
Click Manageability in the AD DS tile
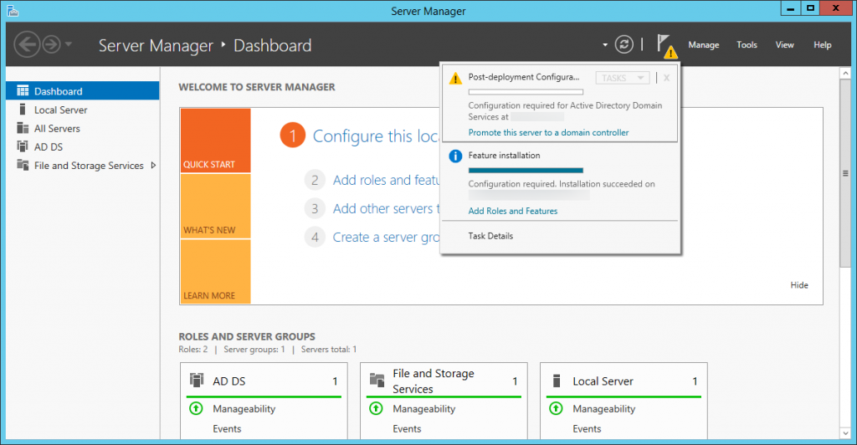pyautogui.click(x=244, y=409)
